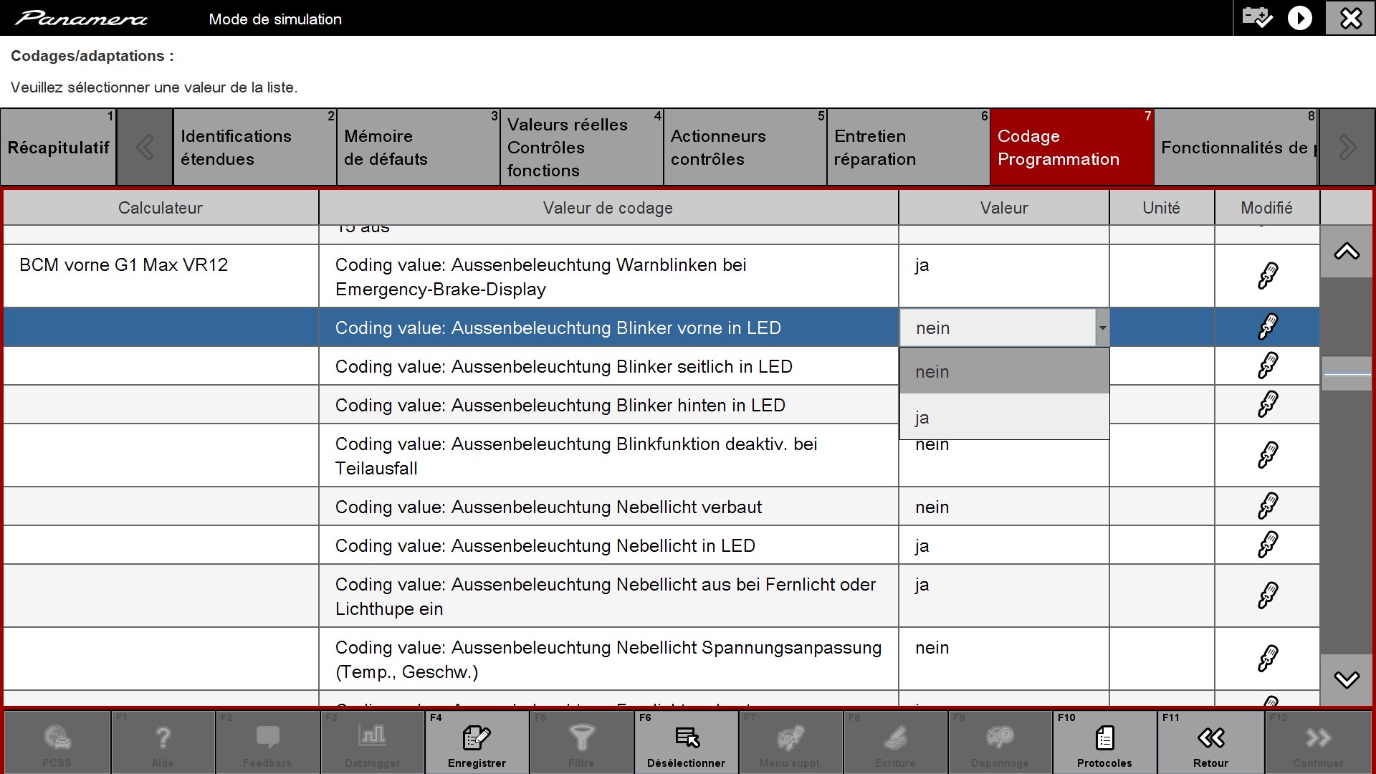This screenshot has height=774, width=1376.
Task: Open the Blinker vorne in LED value dropdown arrow
Action: coord(1102,328)
